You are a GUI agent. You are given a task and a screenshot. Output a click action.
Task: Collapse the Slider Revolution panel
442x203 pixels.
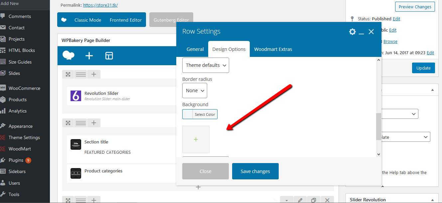[x=432, y=200]
